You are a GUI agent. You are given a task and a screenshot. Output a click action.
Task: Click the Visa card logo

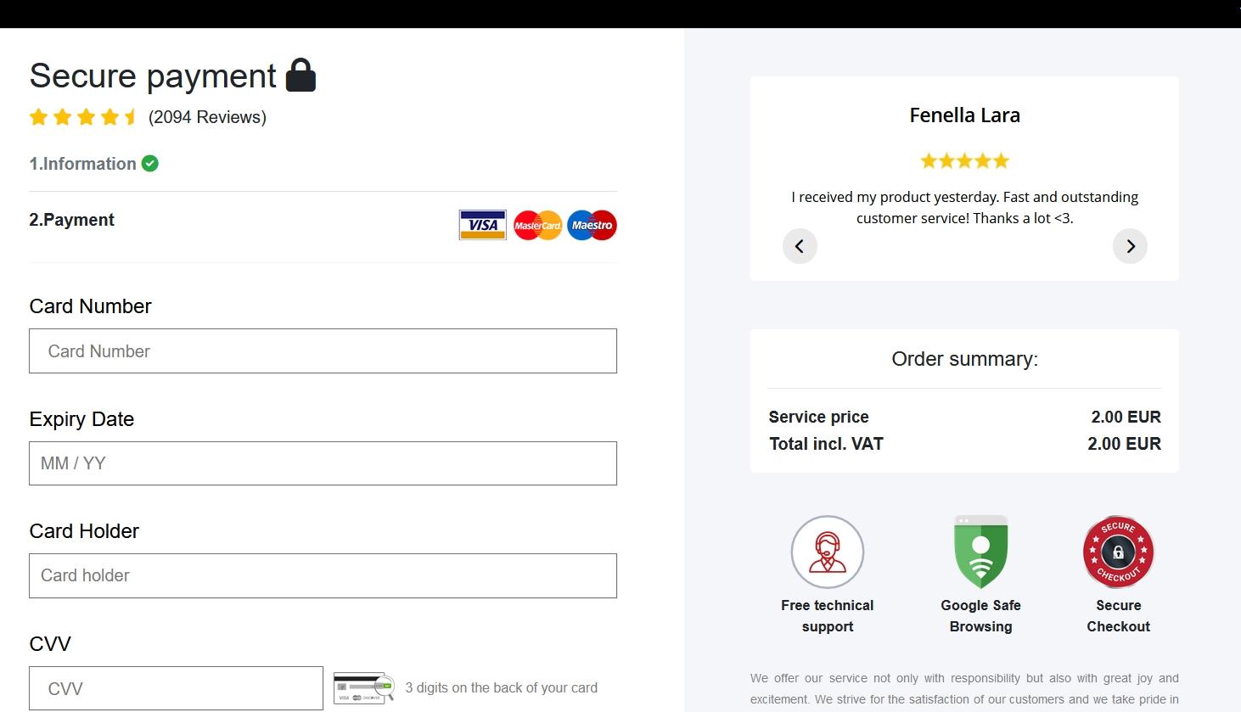(482, 225)
